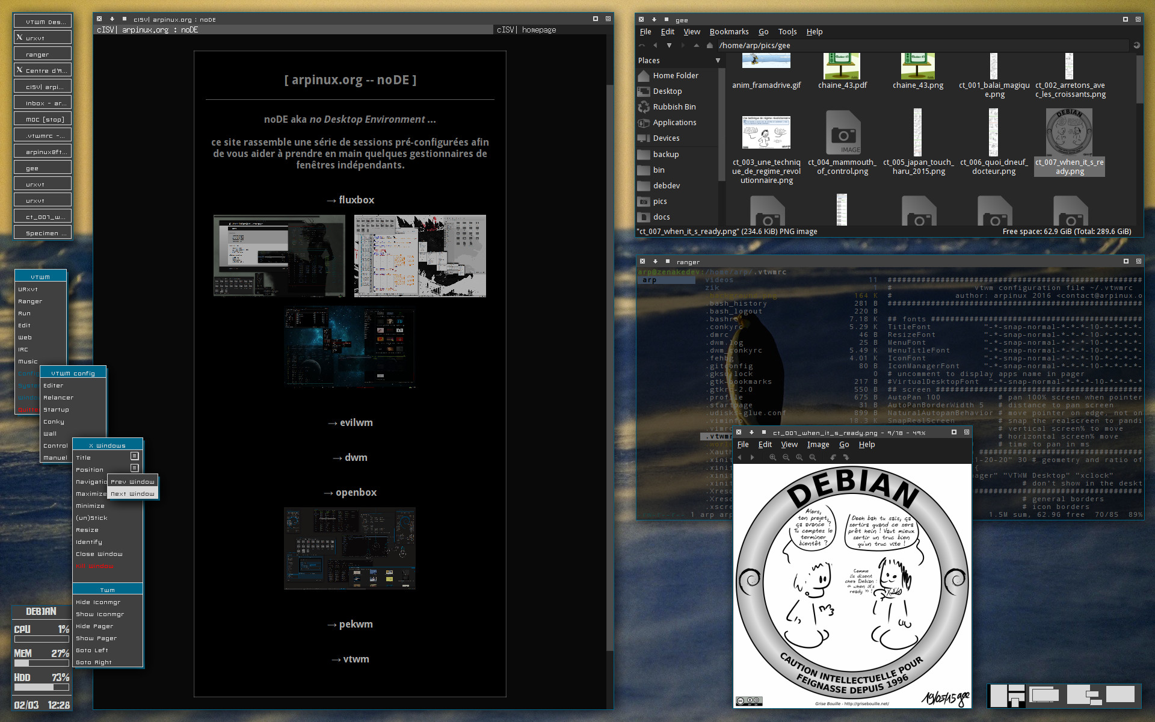Zoom out in the image viewer toolbar
The width and height of the screenshot is (1155, 722).
[x=786, y=457]
